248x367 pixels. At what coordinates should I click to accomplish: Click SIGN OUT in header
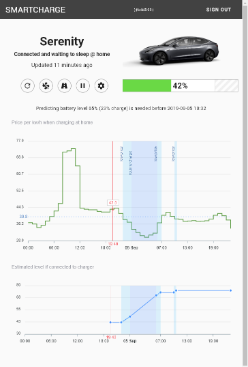tap(219, 10)
